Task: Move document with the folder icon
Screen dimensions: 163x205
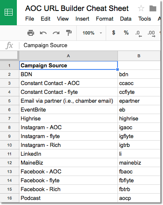Action: pos(153,8)
